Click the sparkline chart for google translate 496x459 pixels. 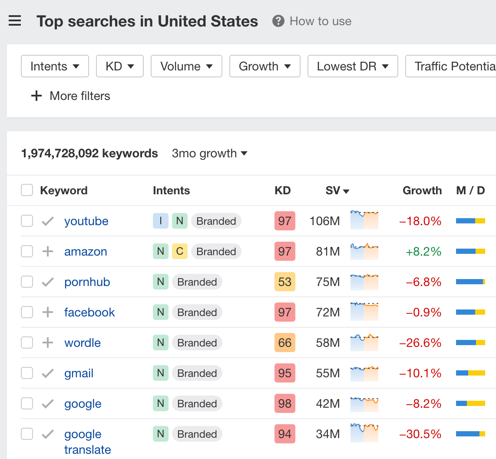pos(364,434)
